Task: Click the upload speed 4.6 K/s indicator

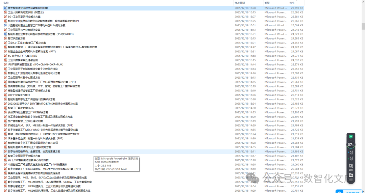Action: (x=351, y=152)
